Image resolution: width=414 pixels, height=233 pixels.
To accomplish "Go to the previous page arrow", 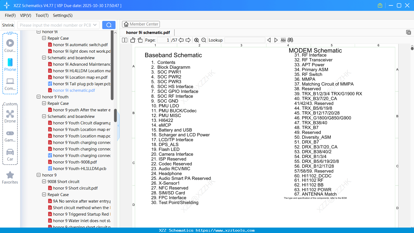I will 181,40.
